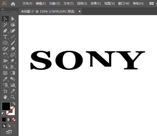
Task: Switch to Draw Behind mode
Action: tap(9, 125)
